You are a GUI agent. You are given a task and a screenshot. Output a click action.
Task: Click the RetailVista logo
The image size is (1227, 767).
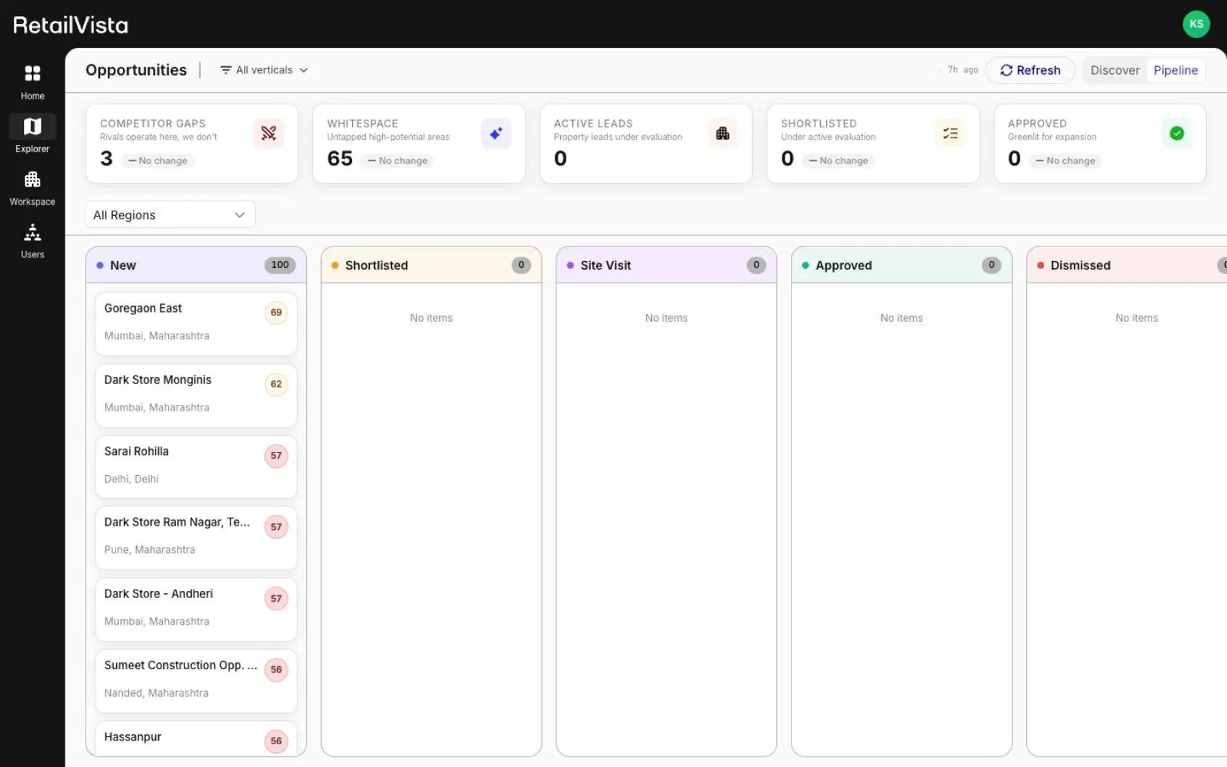(x=71, y=25)
